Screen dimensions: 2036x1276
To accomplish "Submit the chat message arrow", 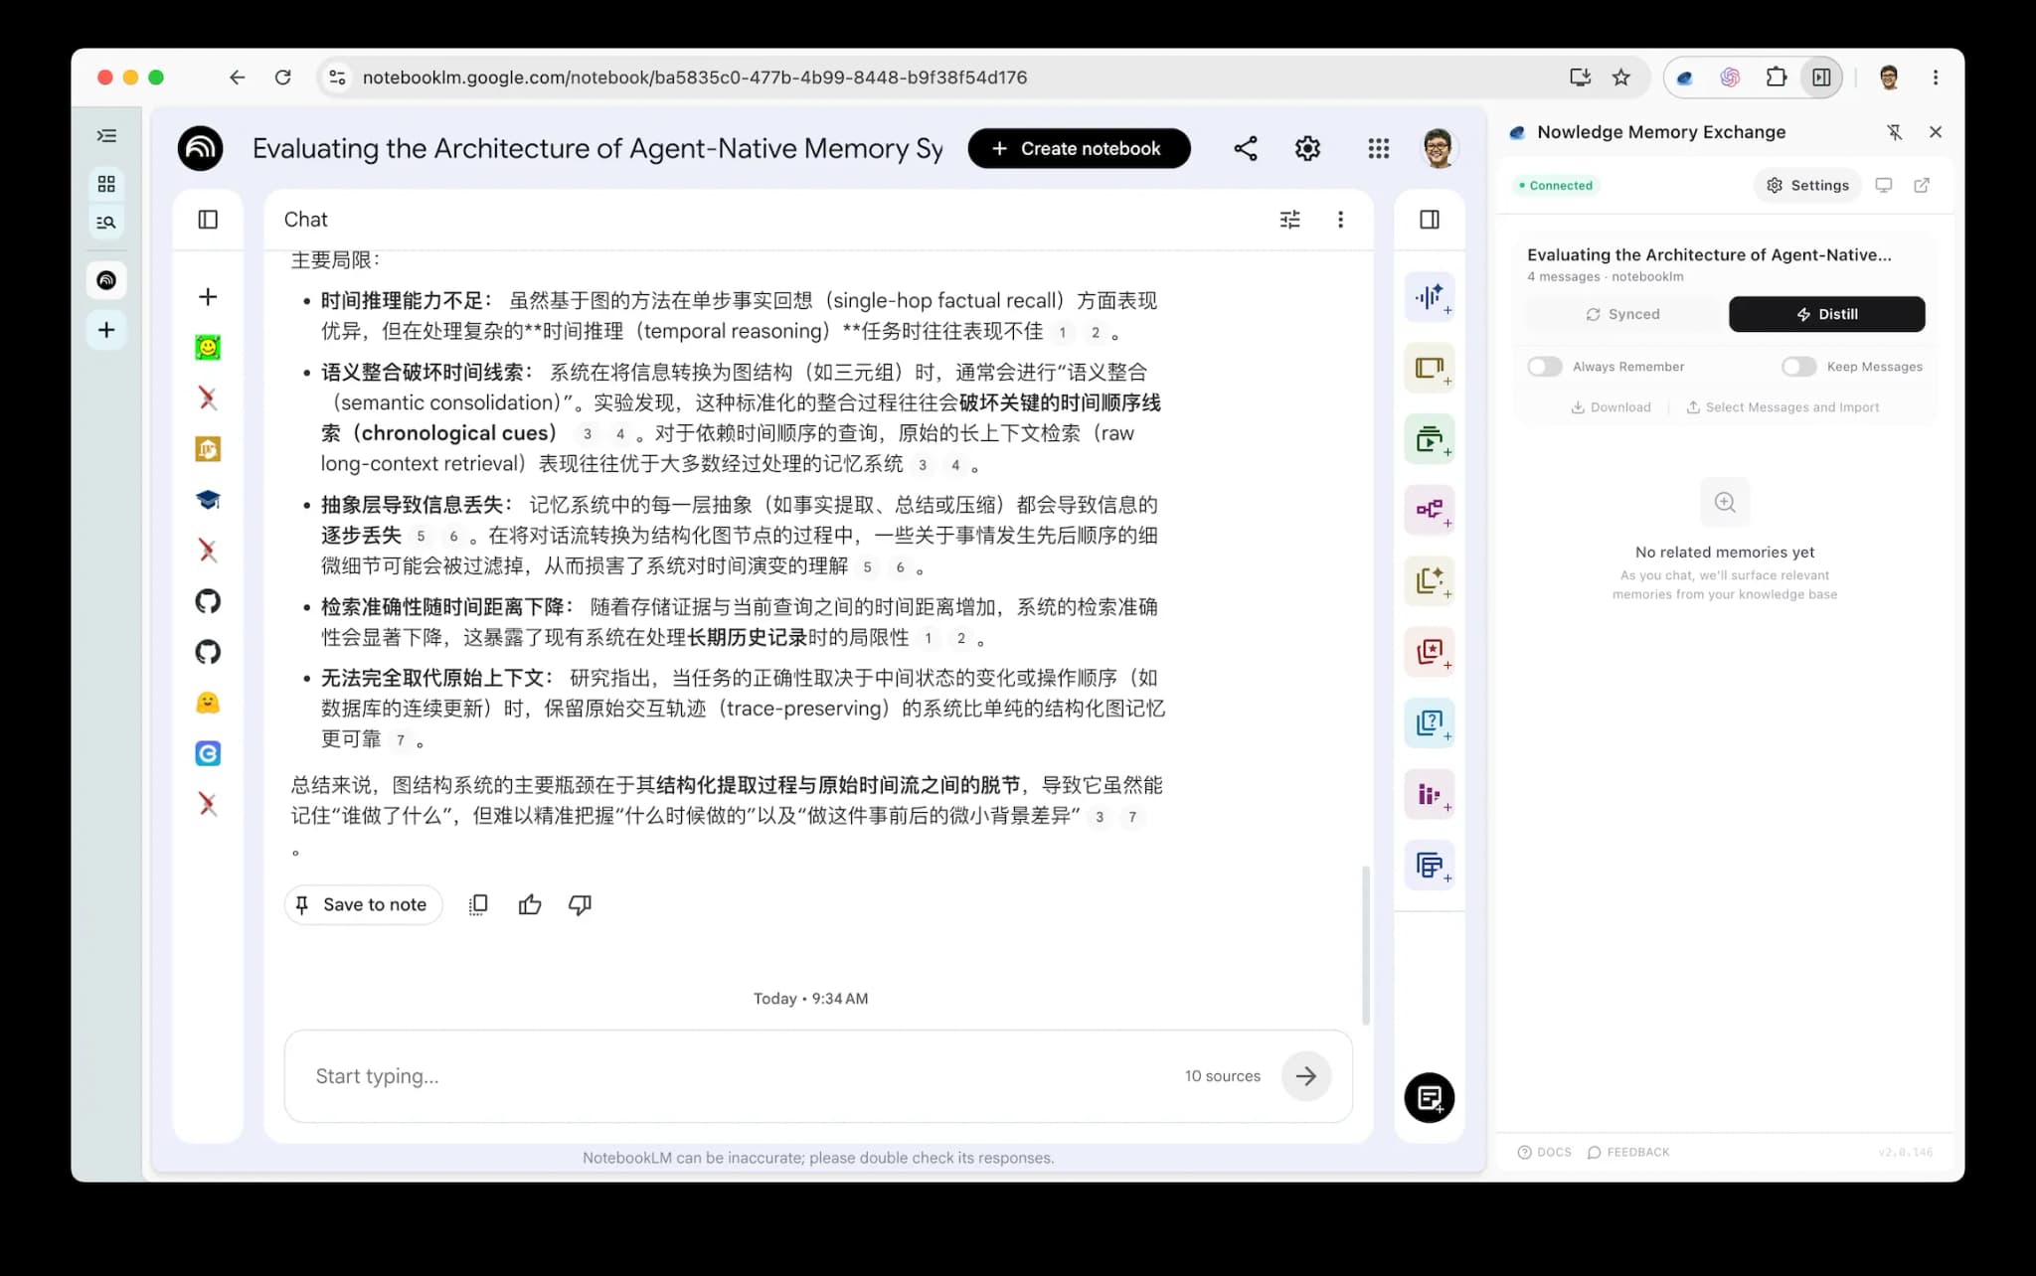I will click(x=1305, y=1076).
